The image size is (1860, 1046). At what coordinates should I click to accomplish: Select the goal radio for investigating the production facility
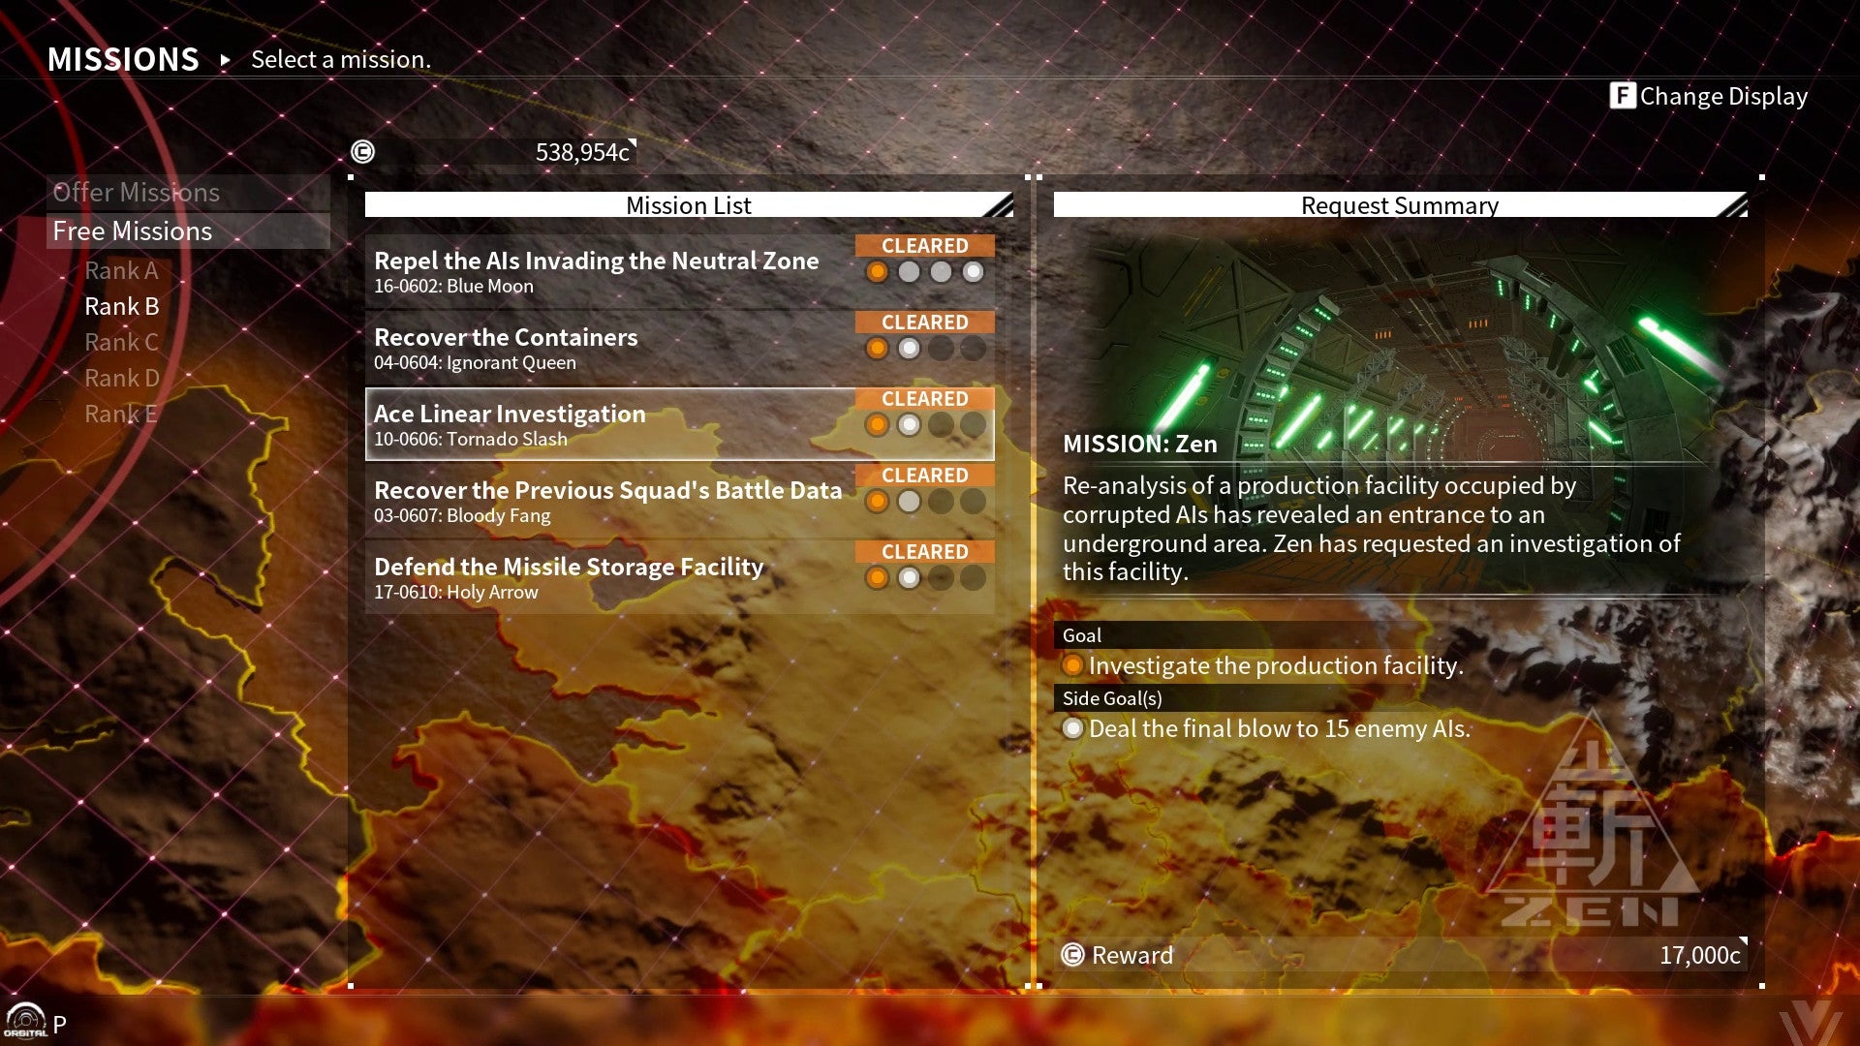pyautogui.click(x=1072, y=666)
